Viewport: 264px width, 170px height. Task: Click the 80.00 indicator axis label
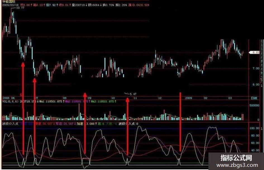tap(255, 135)
